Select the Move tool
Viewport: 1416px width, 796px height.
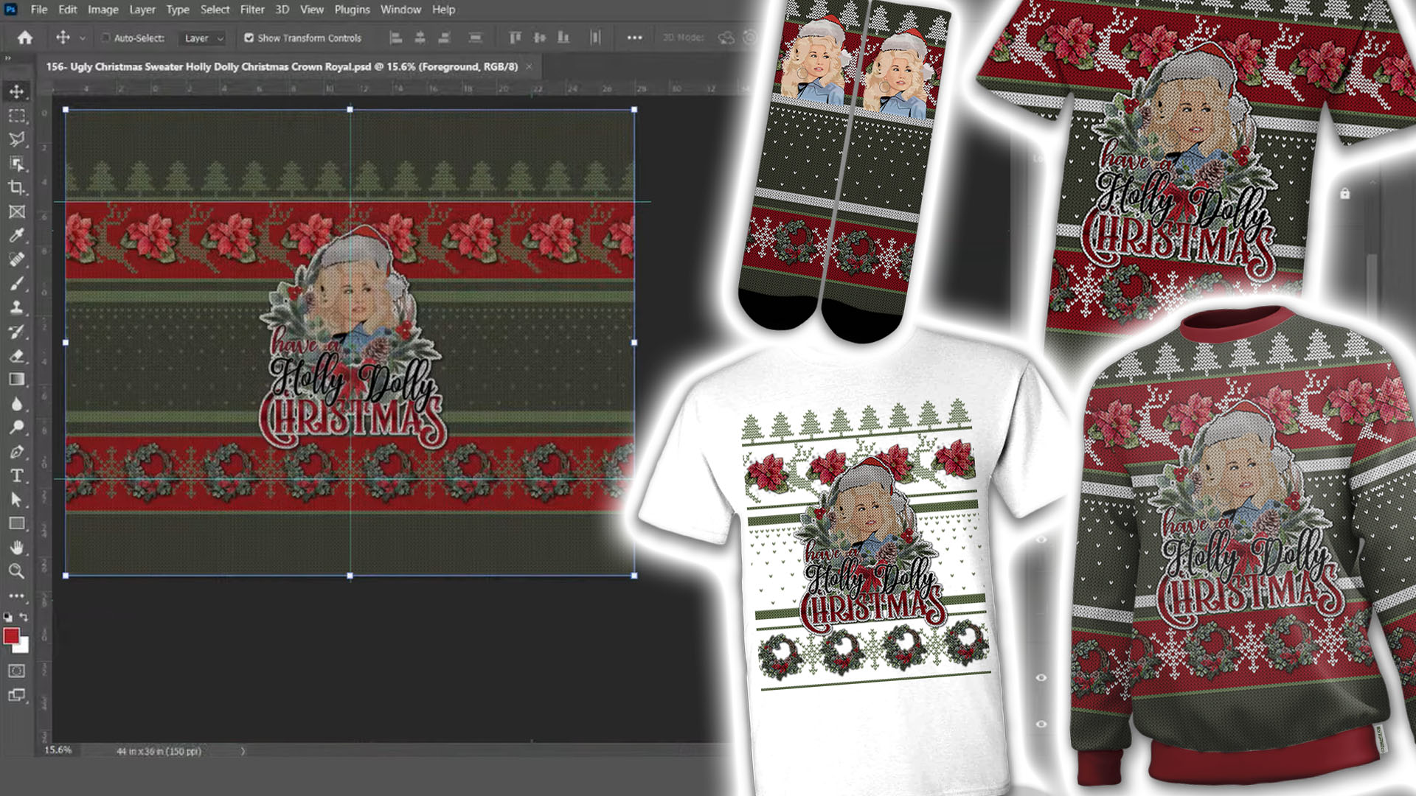pos(17,91)
